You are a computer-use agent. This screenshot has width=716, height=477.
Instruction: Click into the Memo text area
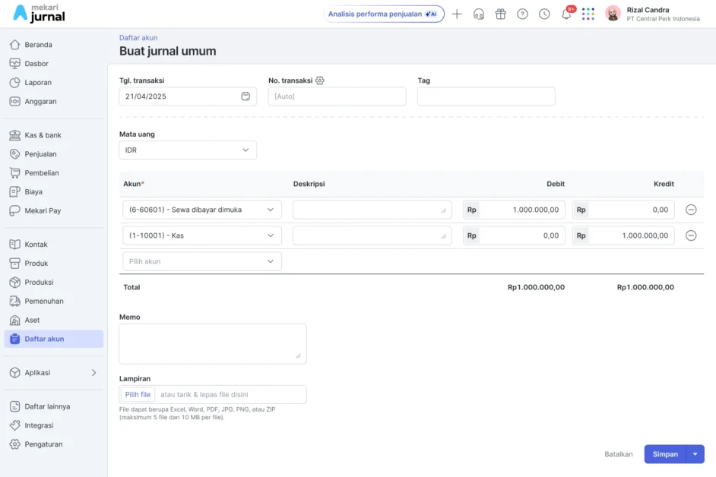[x=213, y=343]
